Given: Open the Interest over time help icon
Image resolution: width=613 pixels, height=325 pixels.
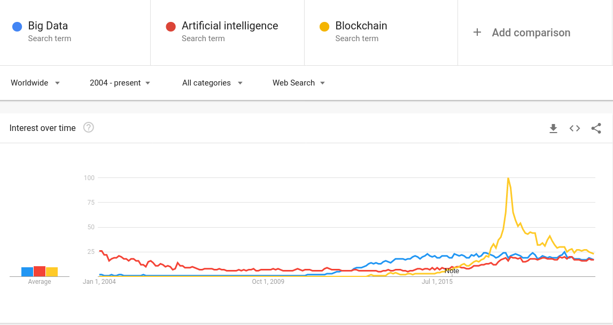Looking at the screenshot, I should (89, 128).
